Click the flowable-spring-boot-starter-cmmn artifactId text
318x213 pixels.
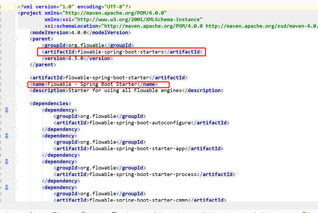point(139,200)
